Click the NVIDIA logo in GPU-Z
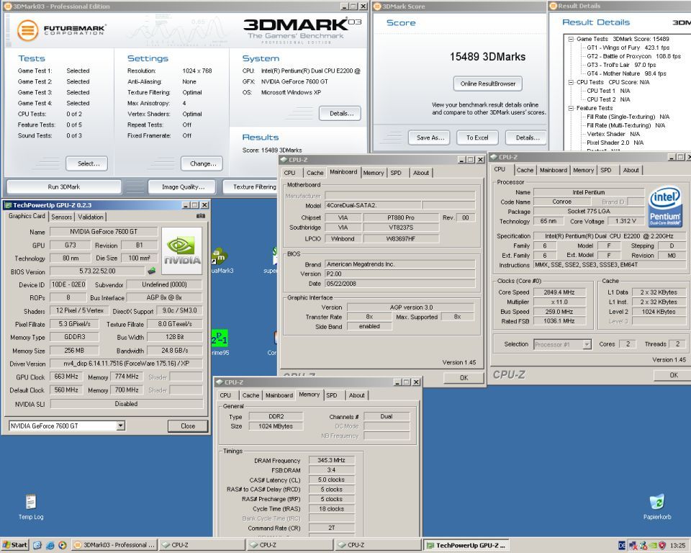Screen dimensions: 691x553 pos(181,251)
